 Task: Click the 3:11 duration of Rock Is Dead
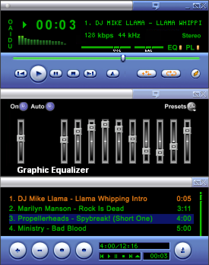tap(184, 209)
